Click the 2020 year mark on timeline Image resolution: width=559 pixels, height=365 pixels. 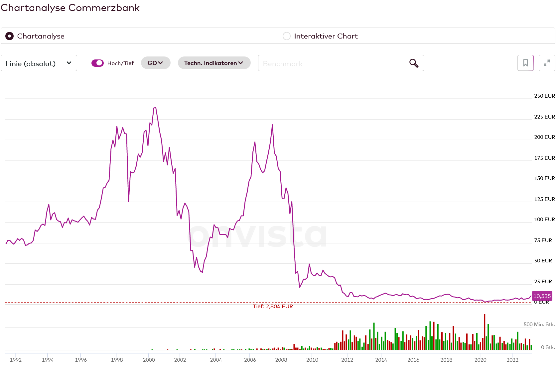(x=480, y=360)
